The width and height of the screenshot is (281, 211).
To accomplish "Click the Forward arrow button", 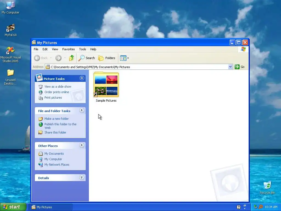I will pyautogui.click(x=58, y=58).
